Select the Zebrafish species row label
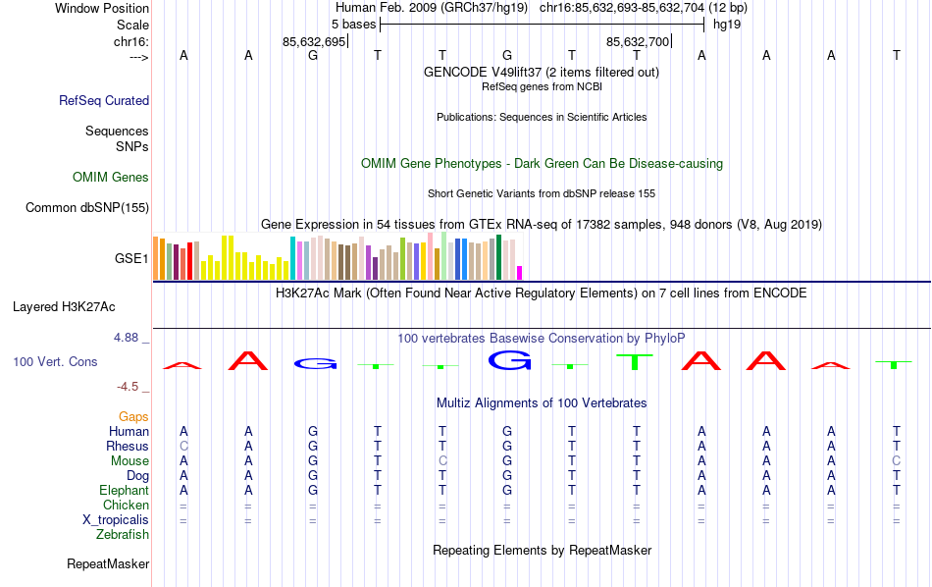 [x=123, y=535]
